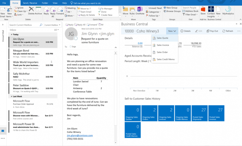242x146 pixels.
Task: Forward the email using ribbon Forward icon
Action: point(60,9)
